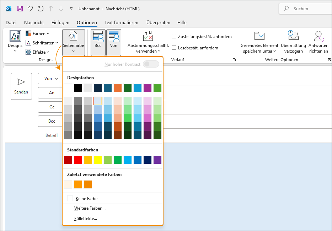This screenshot has height=231, width=332.
Task: Toggle the Nur hoher Kontrast switch
Action: (151, 64)
